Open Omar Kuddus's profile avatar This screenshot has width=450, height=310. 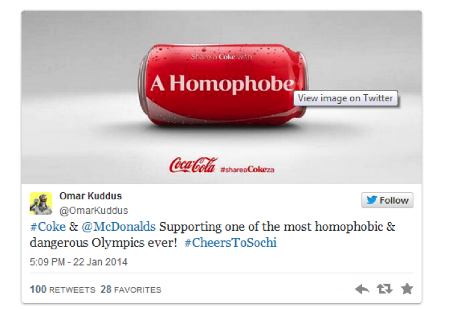(x=40, y=203)
